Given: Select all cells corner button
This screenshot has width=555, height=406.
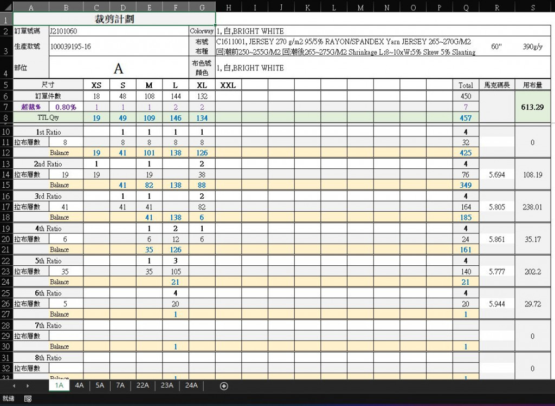Looking at the screenshot, I should [7, 6].
